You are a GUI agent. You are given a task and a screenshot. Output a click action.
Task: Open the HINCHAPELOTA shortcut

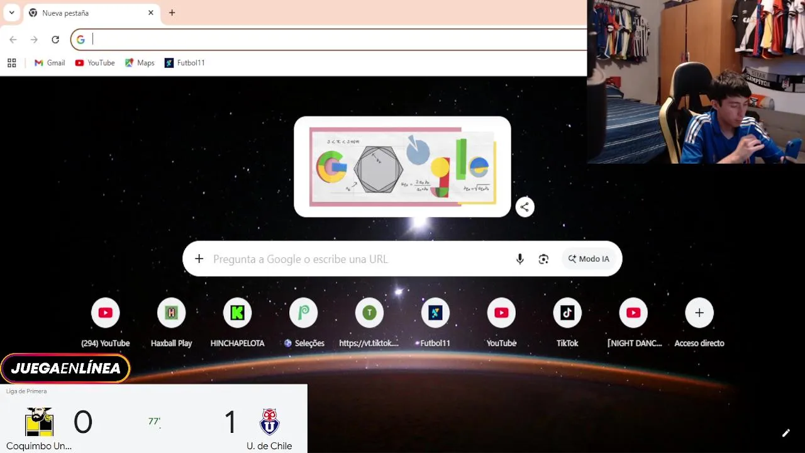pyautogui.click(x=237, y=323)
